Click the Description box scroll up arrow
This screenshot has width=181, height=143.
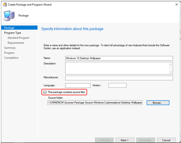click(171, 64)
